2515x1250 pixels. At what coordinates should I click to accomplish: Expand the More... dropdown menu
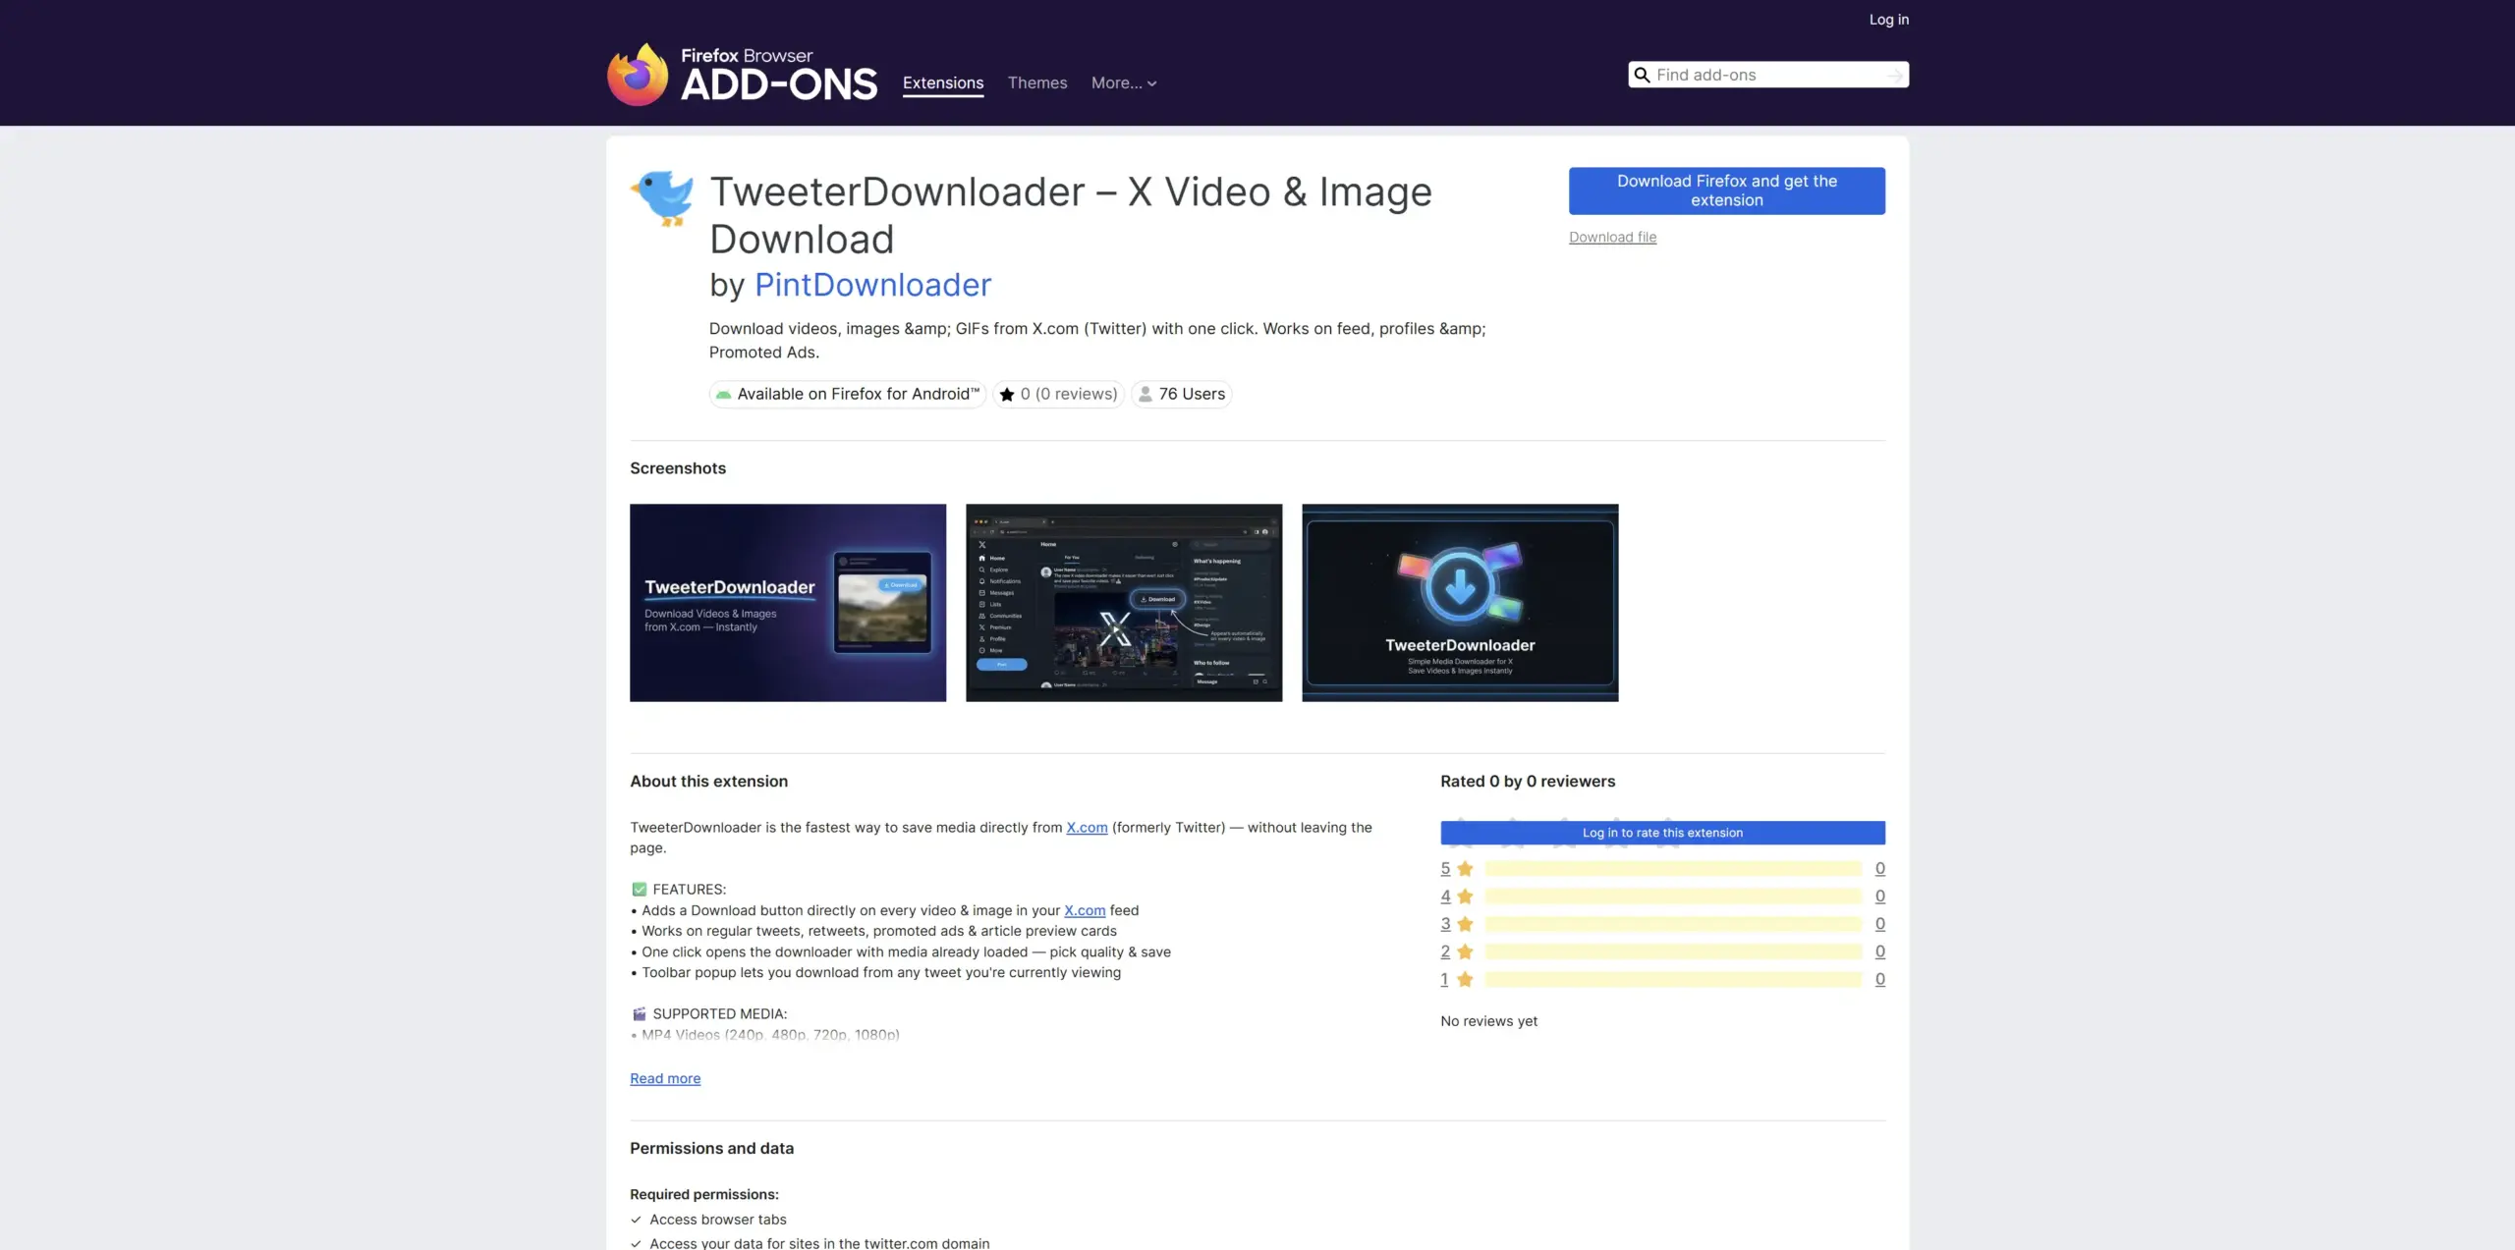[1124, 83]
